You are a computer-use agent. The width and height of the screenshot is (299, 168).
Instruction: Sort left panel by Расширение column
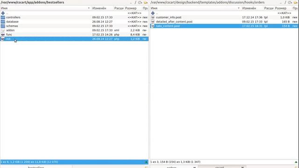click(119, 8)
